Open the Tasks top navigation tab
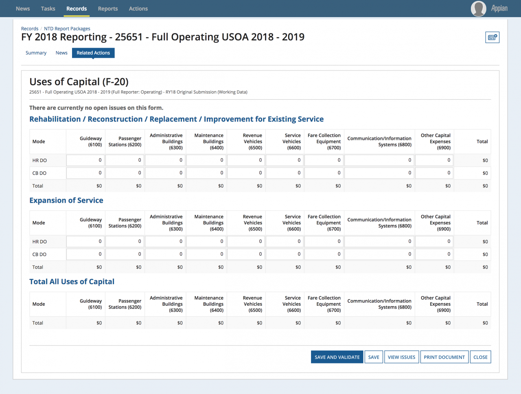The width and height of the screenshot is (521, 394). [x=48, y=9]
